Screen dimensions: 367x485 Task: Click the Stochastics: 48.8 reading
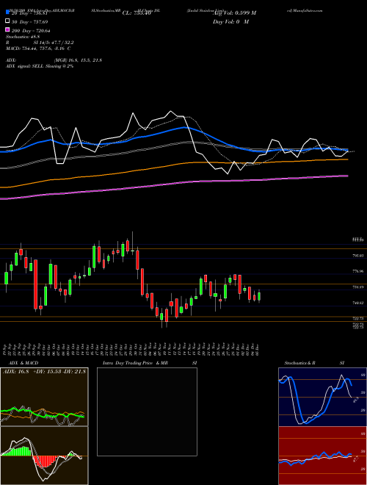[21, 37]
